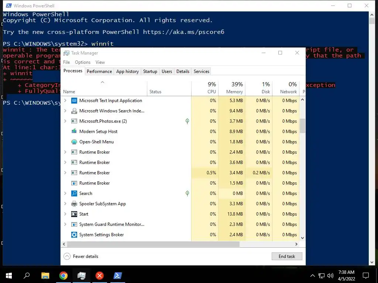The height and width of the screenshot is (283, 378).
Task: Click the Modern Setup Host icon
Action: click(74, 132)
